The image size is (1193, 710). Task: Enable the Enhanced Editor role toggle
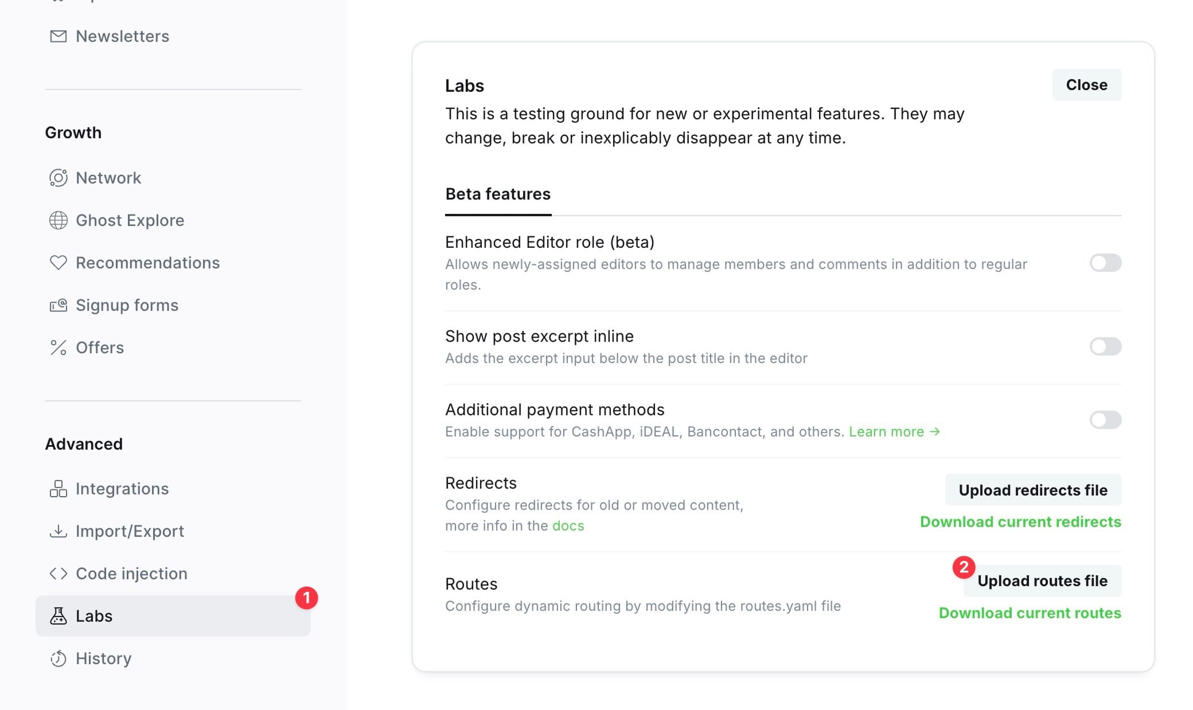coord(1105,263)
